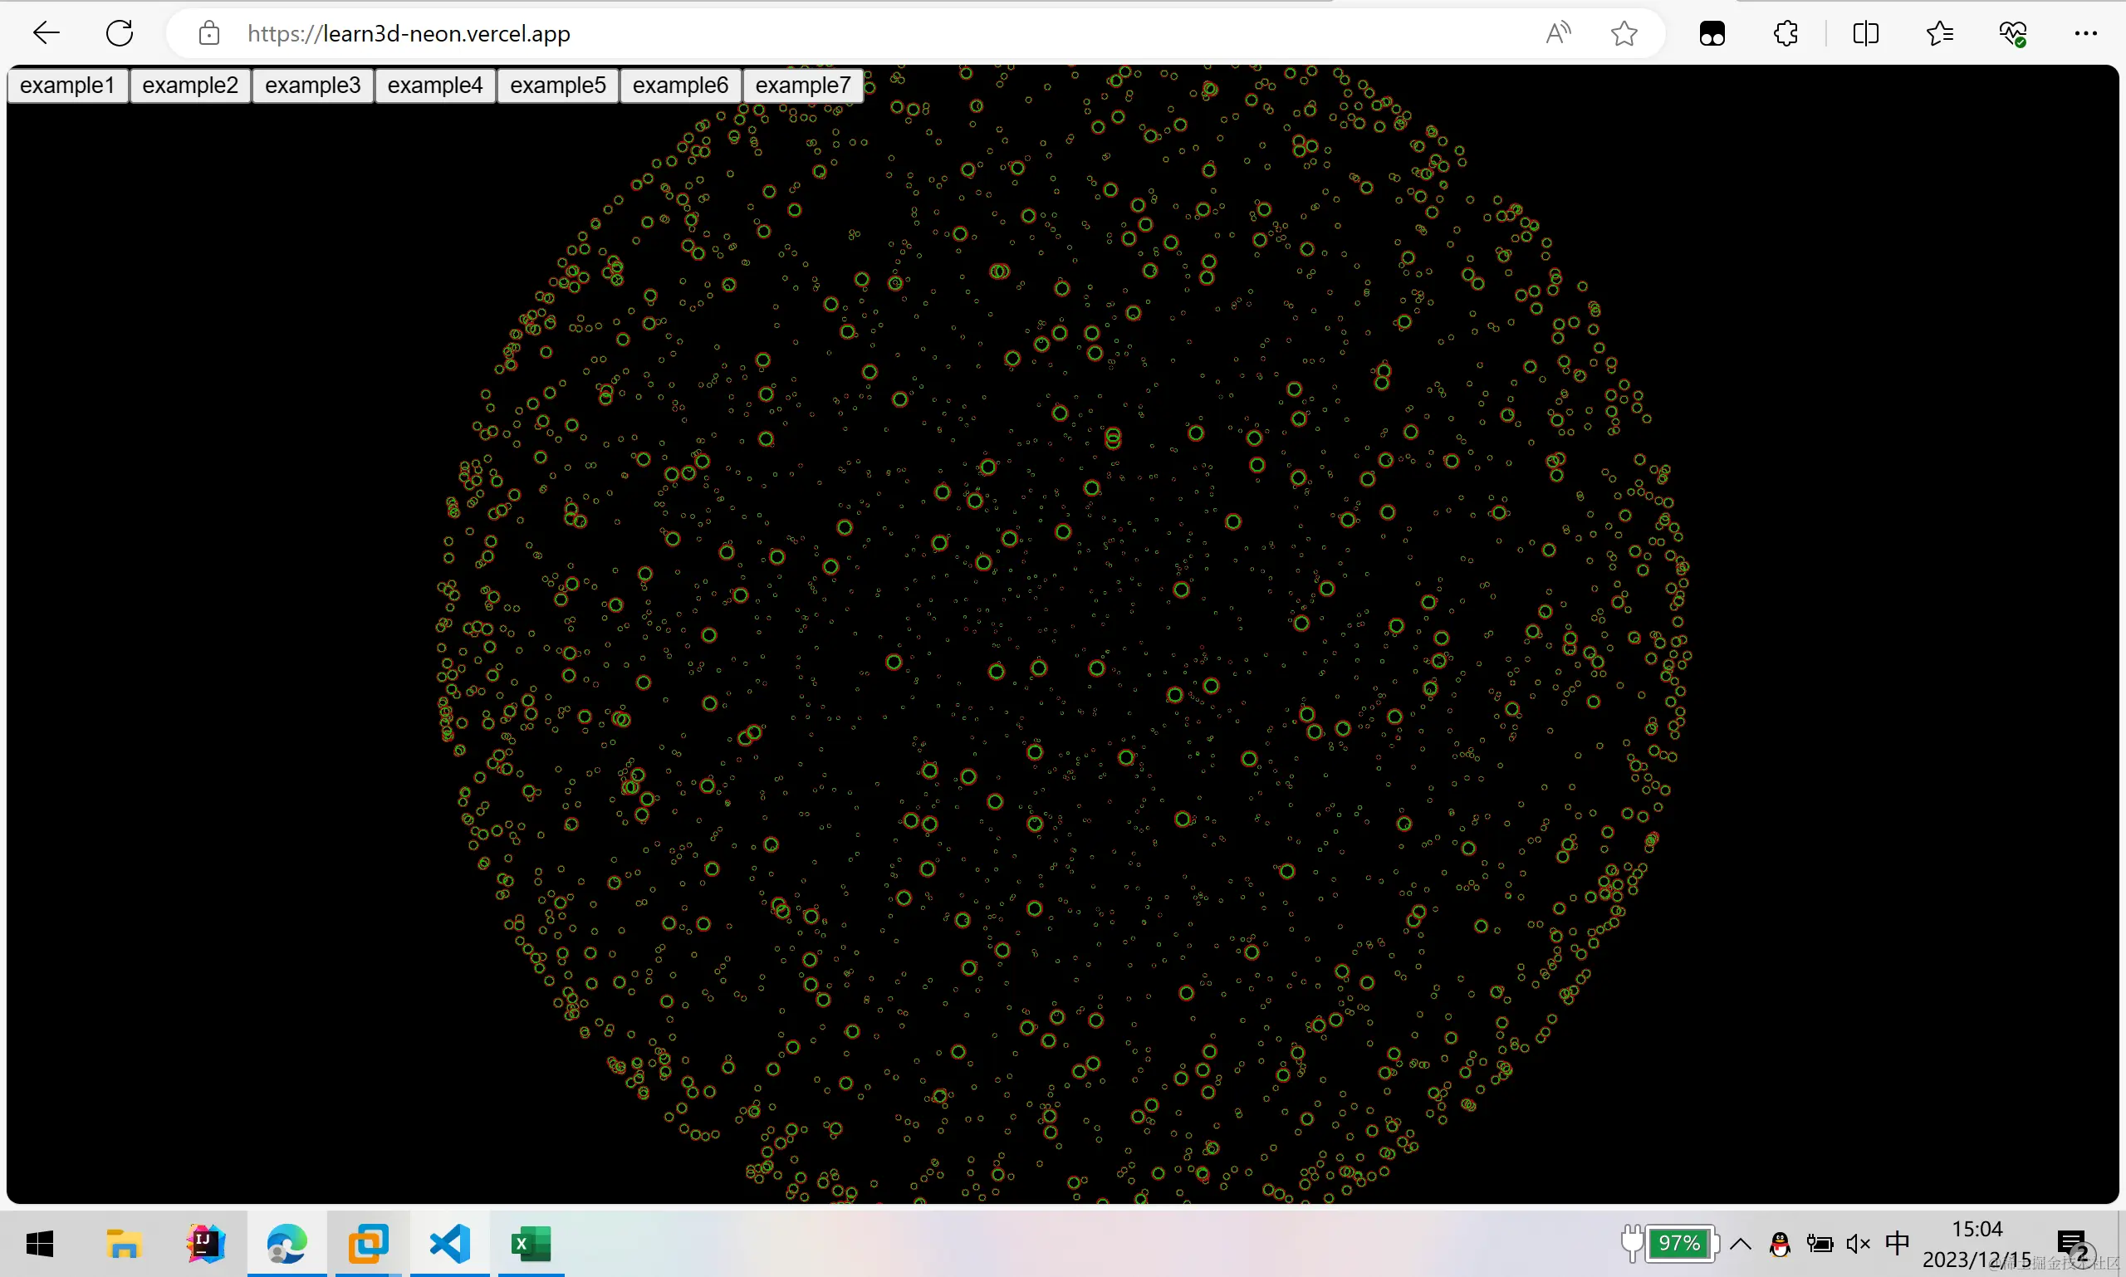
Task: Open the example7 demo
Action: 802,86
